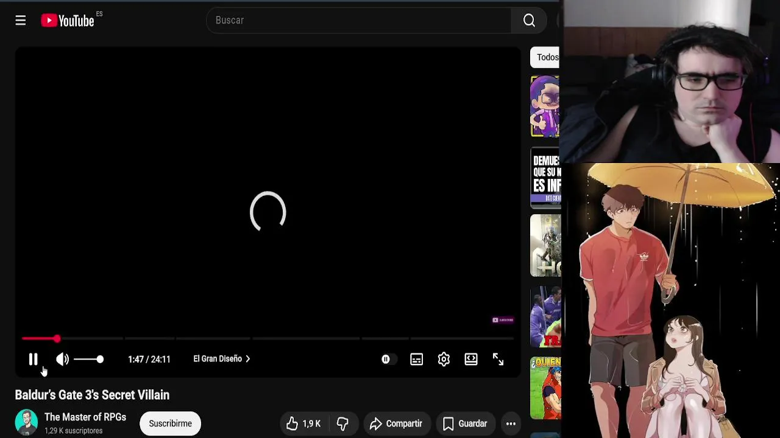
Task: Click the Baldur's Gate 3's Secret Villain title
Action: click(x=92, y=395)
